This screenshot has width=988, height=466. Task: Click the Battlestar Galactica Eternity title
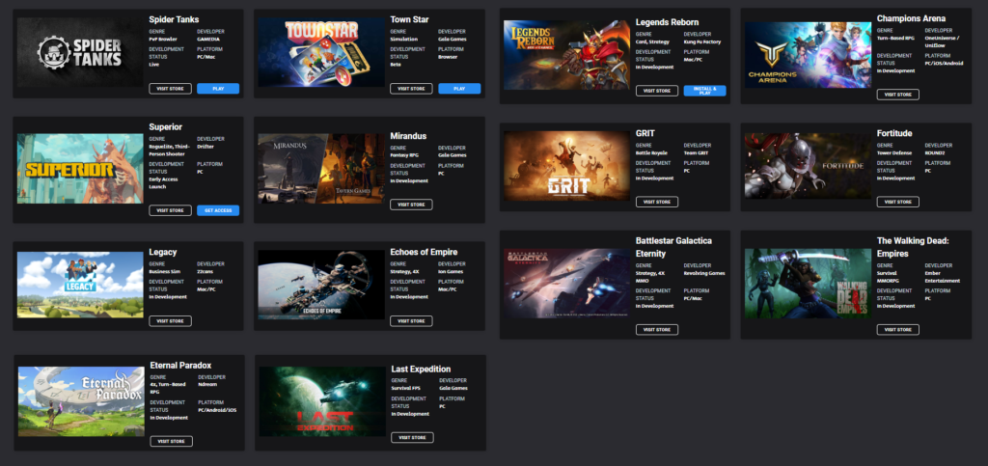pyautogui.click(x=674, y=248)
